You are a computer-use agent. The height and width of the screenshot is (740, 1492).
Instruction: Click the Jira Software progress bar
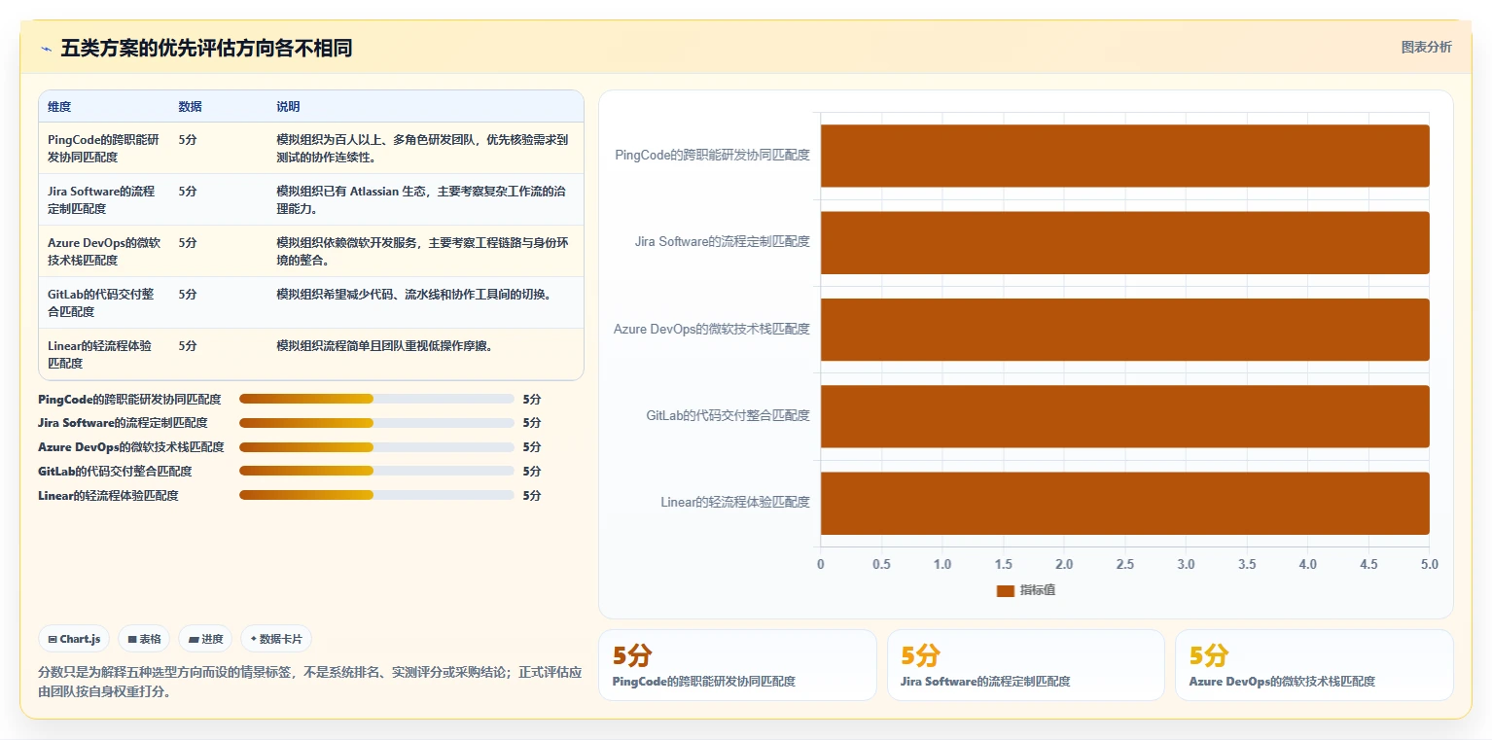pos(376,423)
